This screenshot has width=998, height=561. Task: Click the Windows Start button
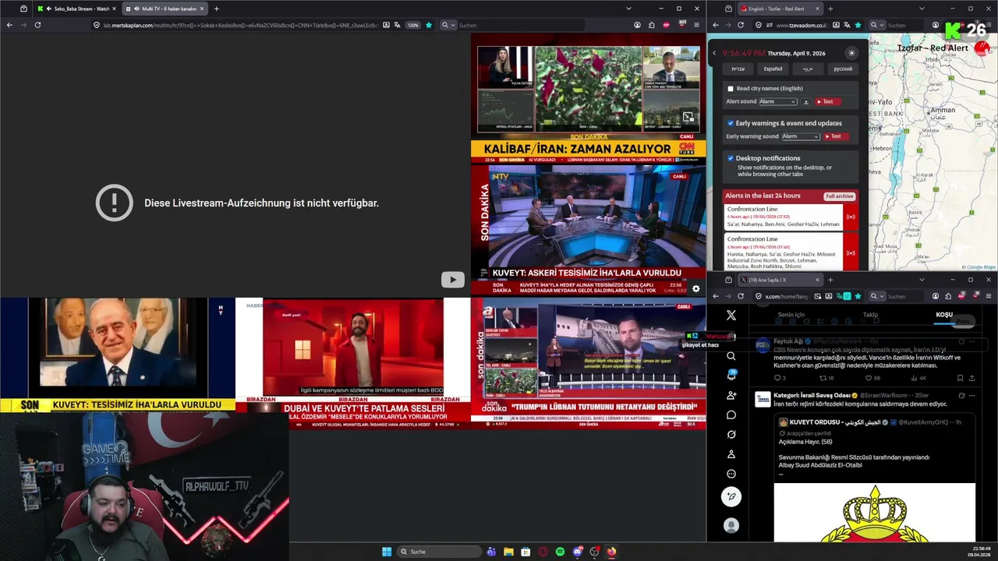[x=387, y=552]
